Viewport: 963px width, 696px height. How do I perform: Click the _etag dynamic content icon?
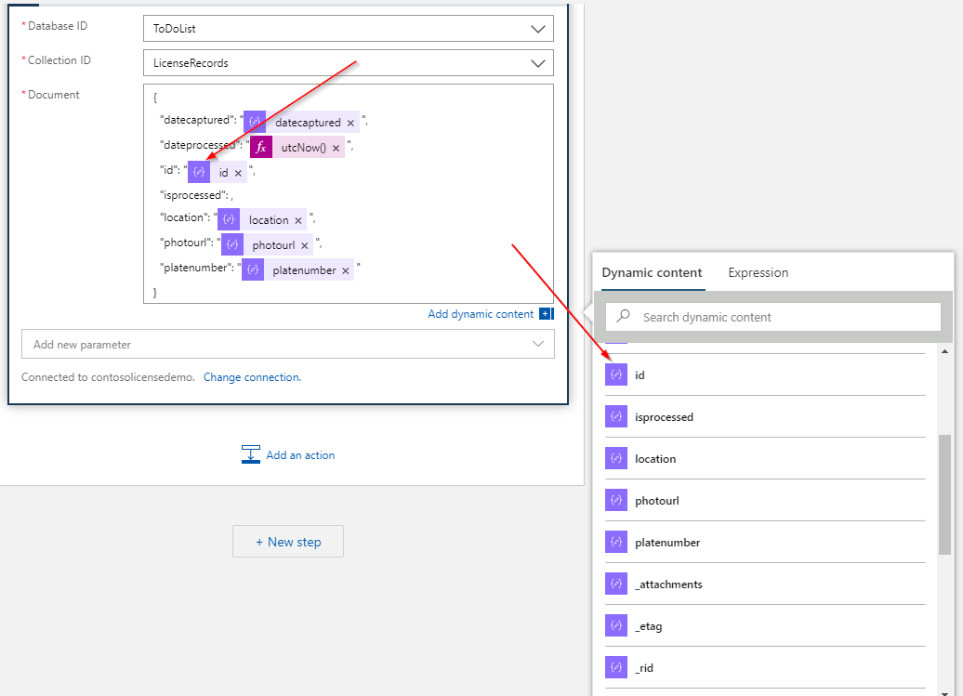616,626
